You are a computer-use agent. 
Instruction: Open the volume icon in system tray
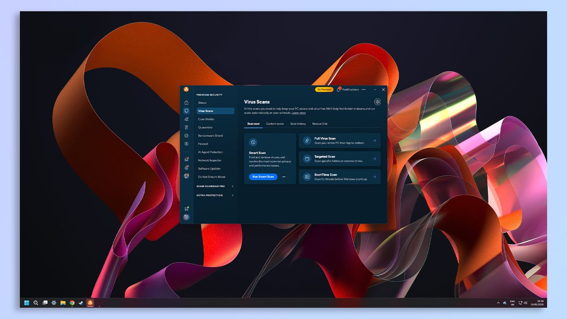525,303
